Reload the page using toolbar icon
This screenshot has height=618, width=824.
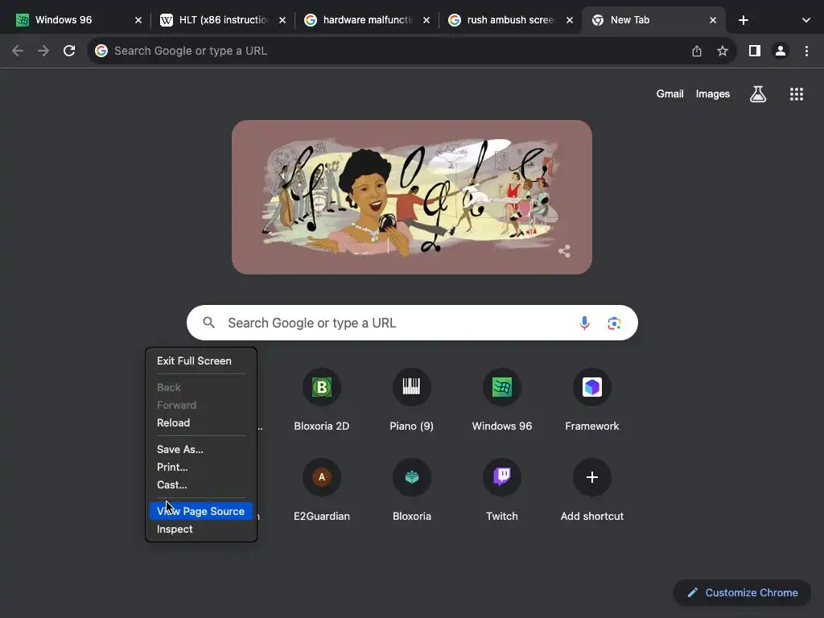click(69, 51)
